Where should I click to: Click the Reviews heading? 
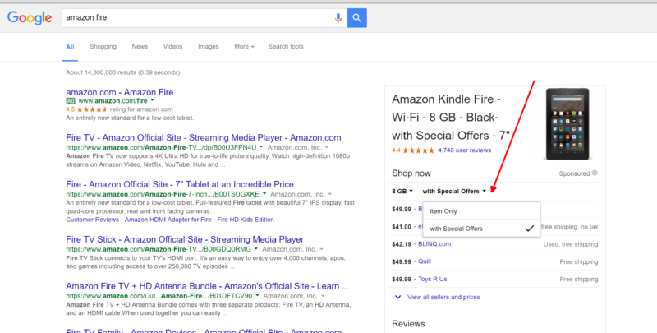pos(408,323)
